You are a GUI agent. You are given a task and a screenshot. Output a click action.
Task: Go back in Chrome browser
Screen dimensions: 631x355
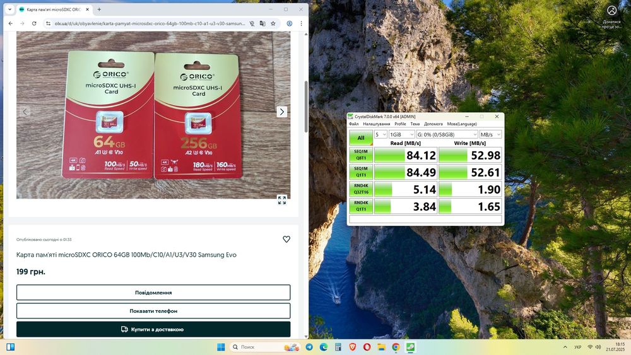[x=11, y=24]
